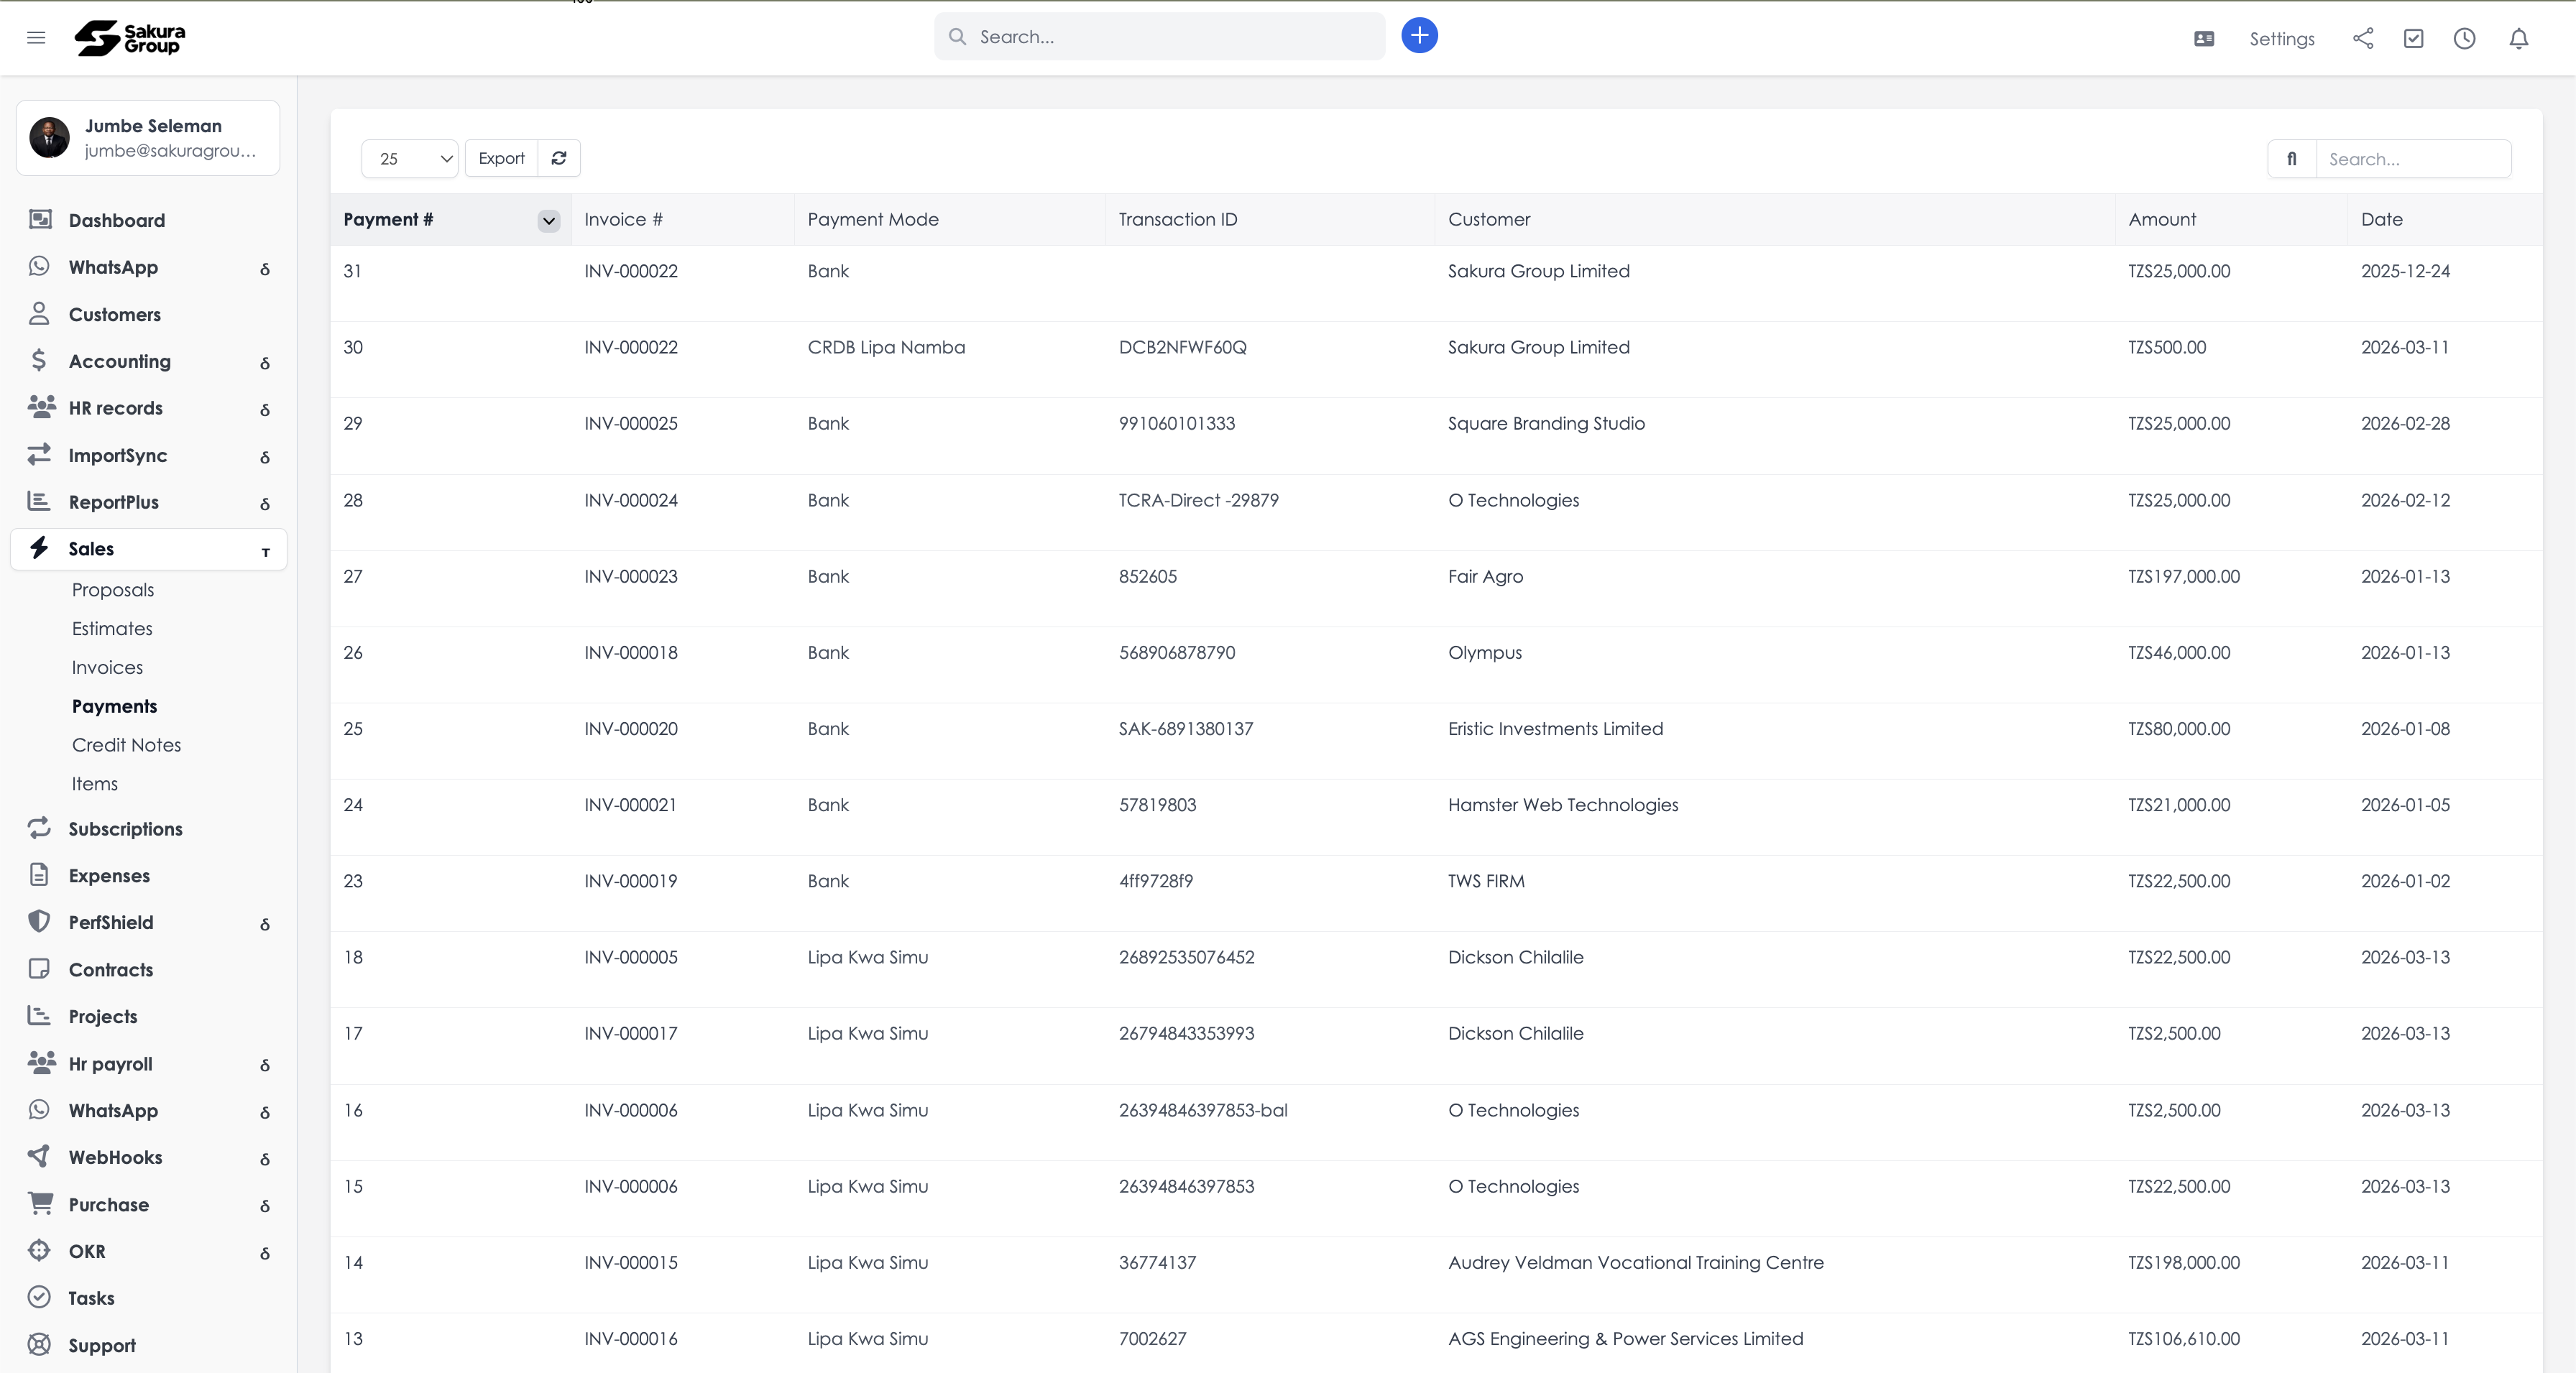Click the Sakura Group logo
Image resolution: width=2576 pixels, height=1373 pixels.
point(130,38)
